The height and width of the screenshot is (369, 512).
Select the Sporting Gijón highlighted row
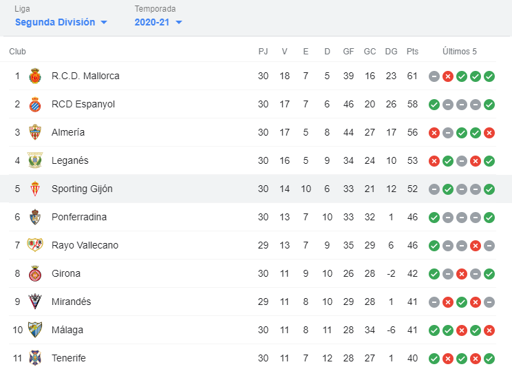(256, 189)
